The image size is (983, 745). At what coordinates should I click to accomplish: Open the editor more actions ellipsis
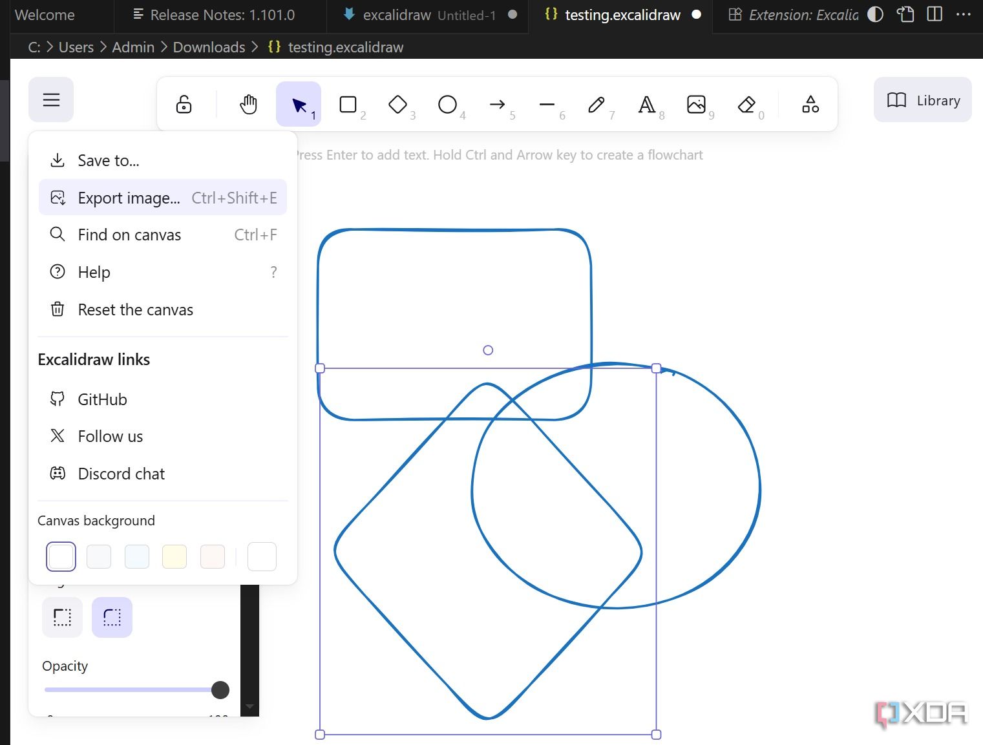pos(964,14)
